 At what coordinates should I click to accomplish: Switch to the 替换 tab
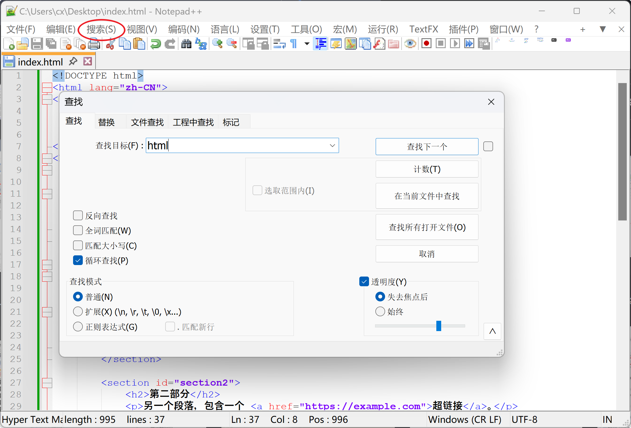pyautogui.click(x=106, y=122)
